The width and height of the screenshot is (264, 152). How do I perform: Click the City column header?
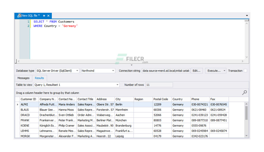click(124, 99)
